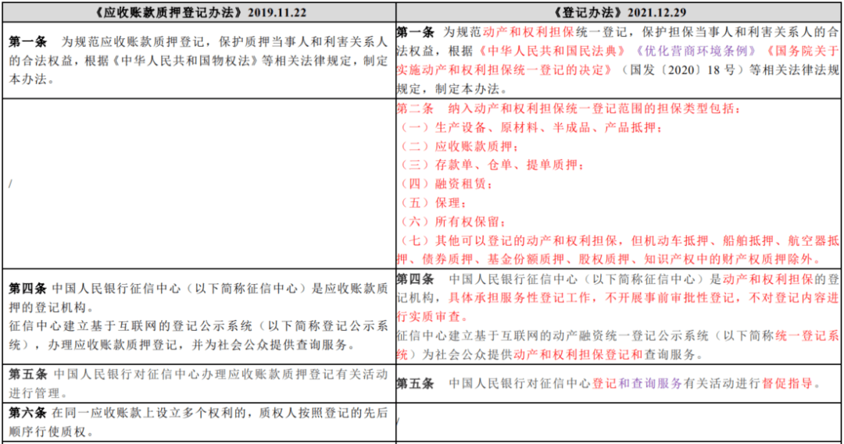This screenshot has width=844, height=444.
Task: Click the red 第二条 heading
Action: click(414, 109)
